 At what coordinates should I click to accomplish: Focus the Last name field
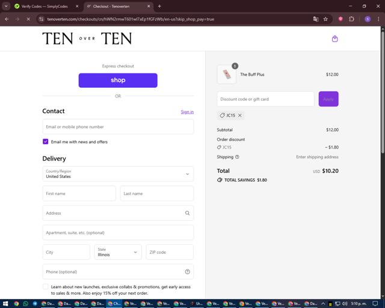(157, 194)
